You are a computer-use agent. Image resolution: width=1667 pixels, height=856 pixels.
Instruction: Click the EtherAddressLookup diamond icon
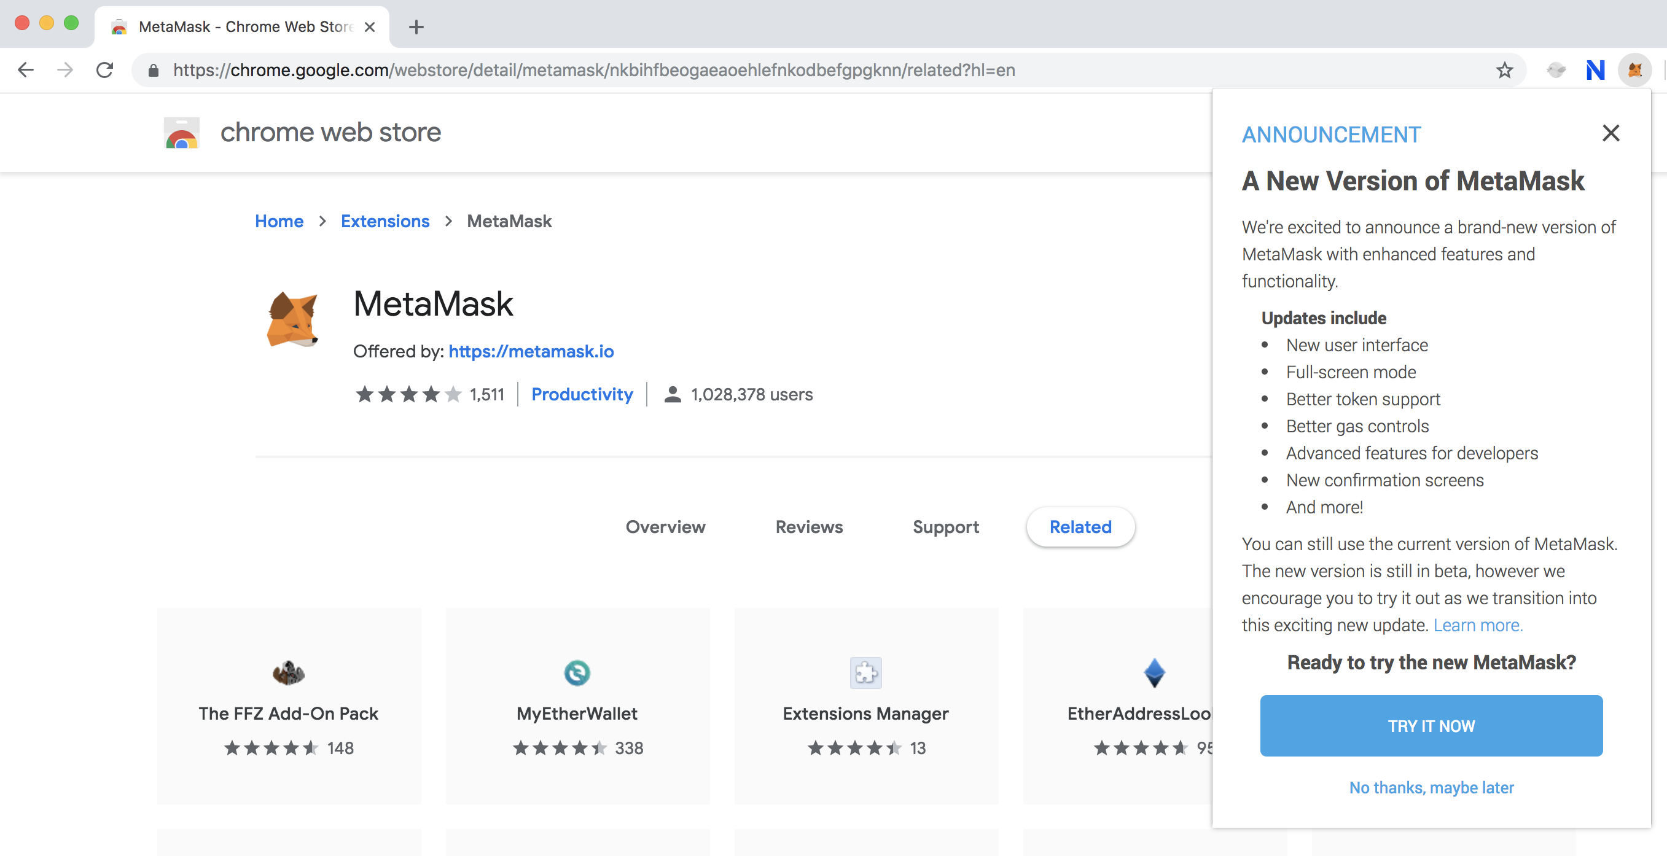tap(1155, 673)
